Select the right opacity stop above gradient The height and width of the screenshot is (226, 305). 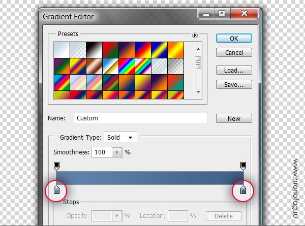point(243,166)
